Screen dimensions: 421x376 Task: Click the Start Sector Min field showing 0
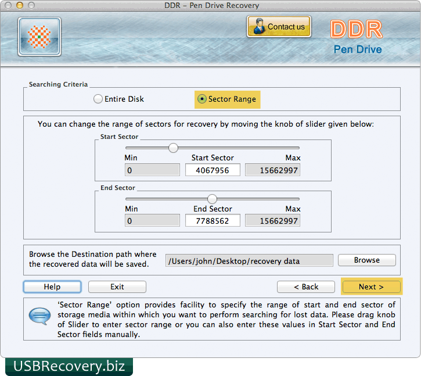pyautogui.click(x=152, y=170)
